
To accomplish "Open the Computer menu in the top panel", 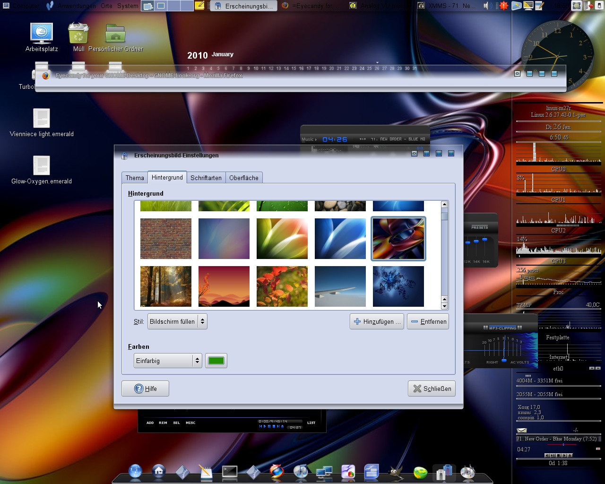I will [22, 6].
